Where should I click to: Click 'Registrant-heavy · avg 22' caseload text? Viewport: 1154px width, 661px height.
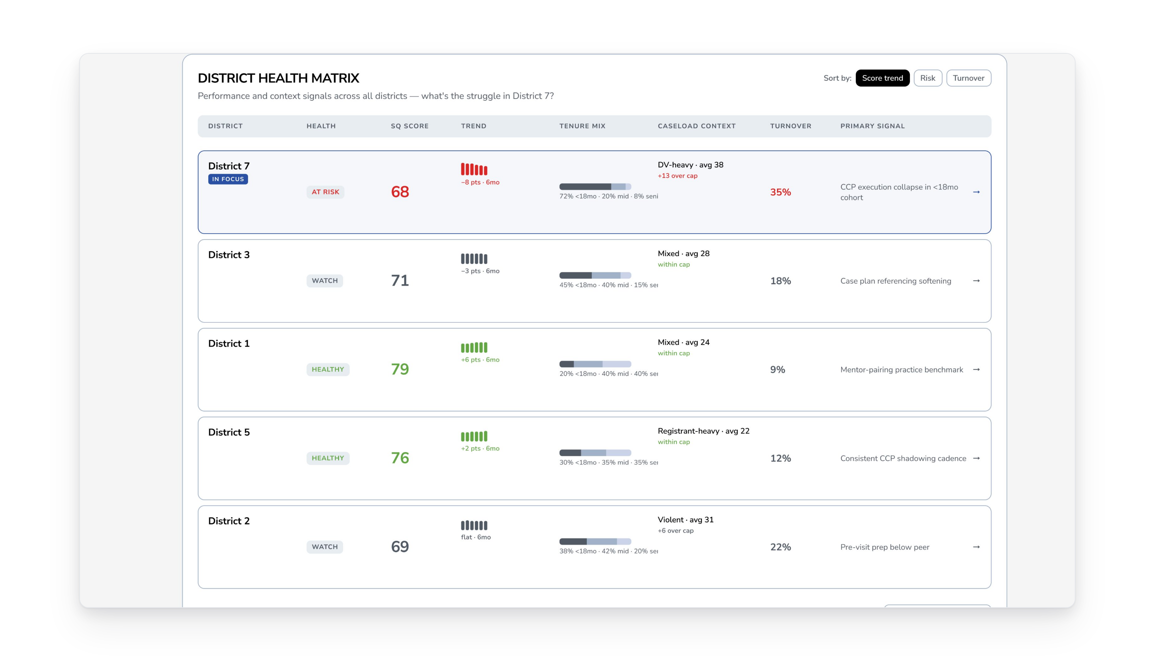coord(703,431)
